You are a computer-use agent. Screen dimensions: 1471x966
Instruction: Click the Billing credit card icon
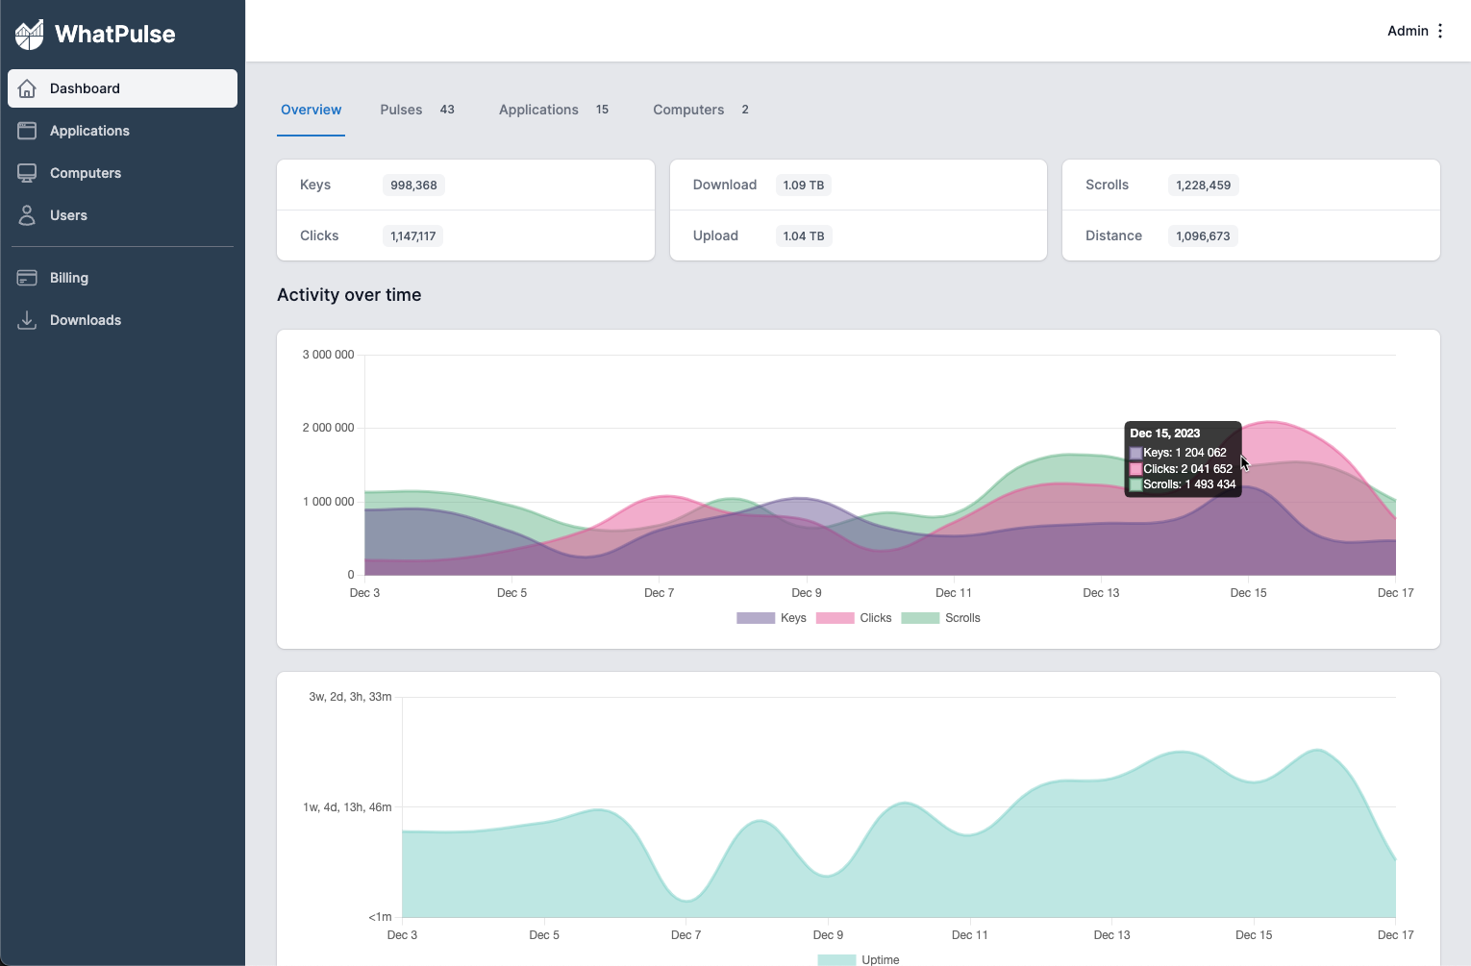[27, 278]
